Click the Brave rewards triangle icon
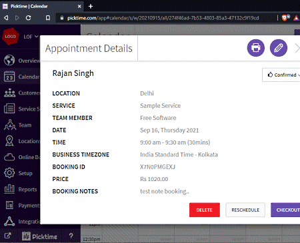300x243 pixels. pyautogui.click(x=297, y=18)
